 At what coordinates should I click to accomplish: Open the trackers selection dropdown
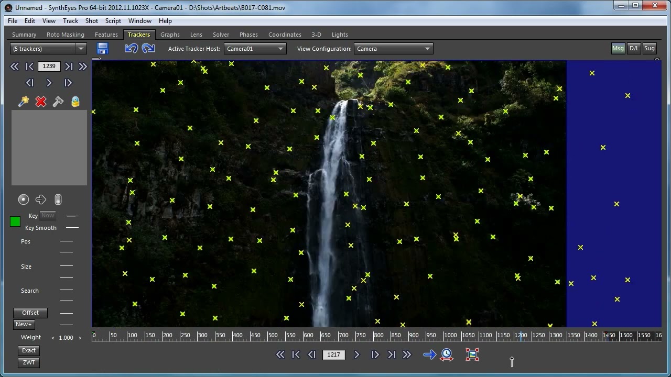click(48, 49)
